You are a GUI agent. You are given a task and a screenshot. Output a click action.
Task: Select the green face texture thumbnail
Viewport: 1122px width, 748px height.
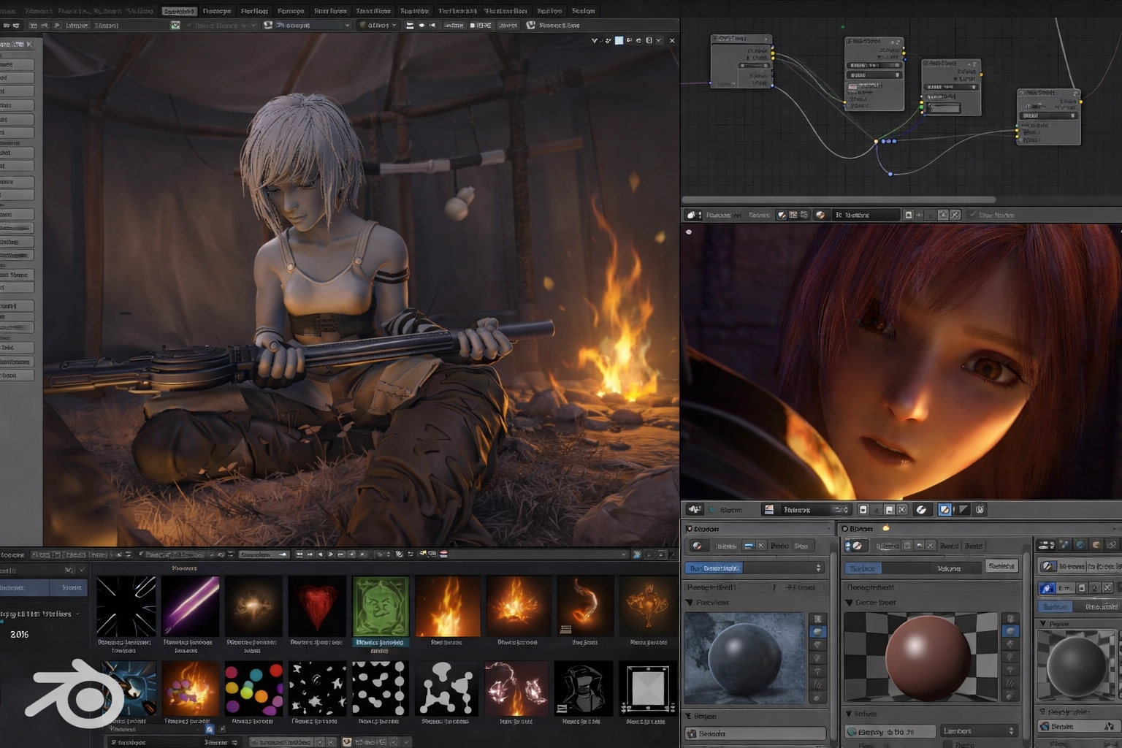coord(380,606)
